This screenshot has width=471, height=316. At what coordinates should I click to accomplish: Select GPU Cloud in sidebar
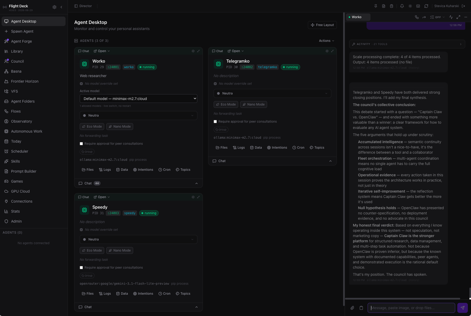[x=33, y=191]
